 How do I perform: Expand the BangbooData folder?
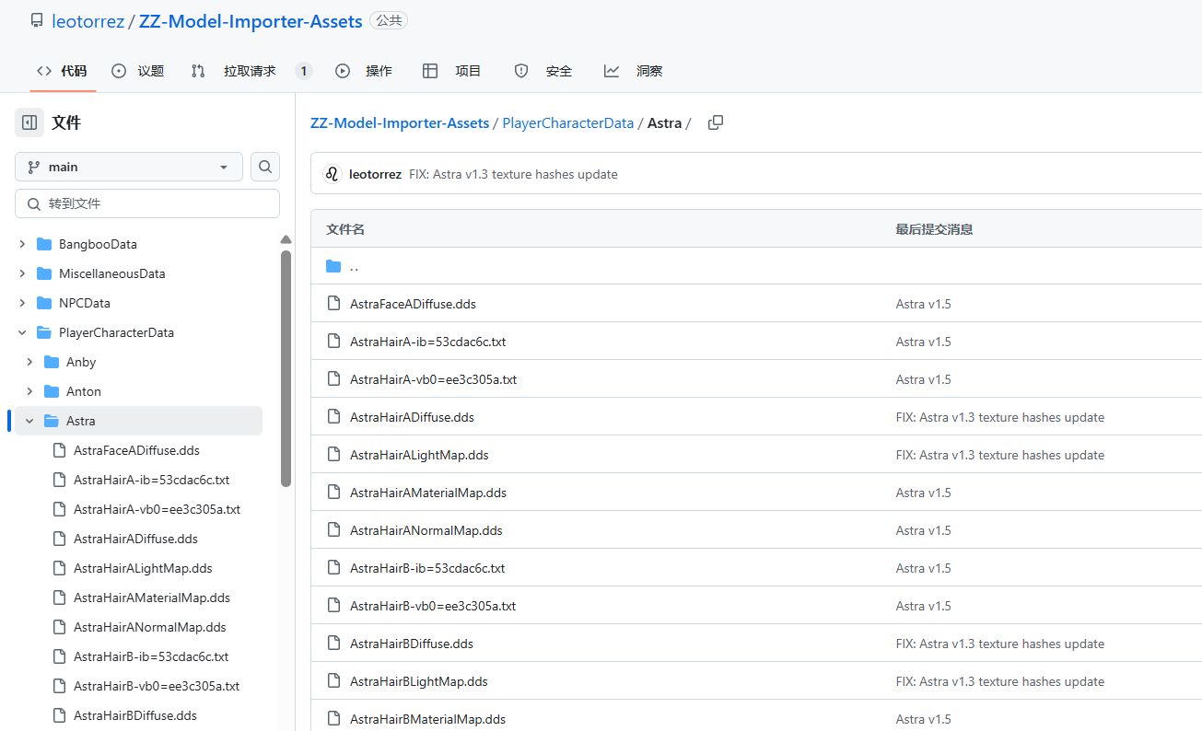coord(22,244)
